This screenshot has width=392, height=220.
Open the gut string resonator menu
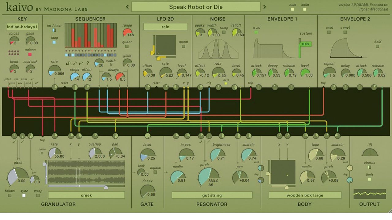212,195
